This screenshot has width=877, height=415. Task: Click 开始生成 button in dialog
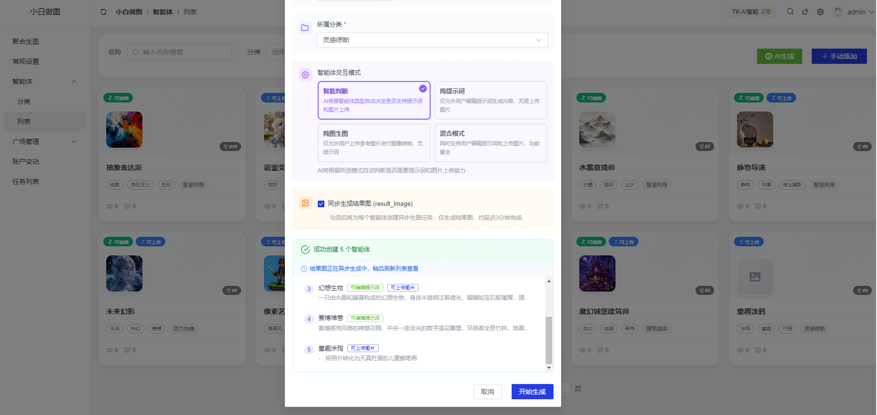click(x=532, y=392)
